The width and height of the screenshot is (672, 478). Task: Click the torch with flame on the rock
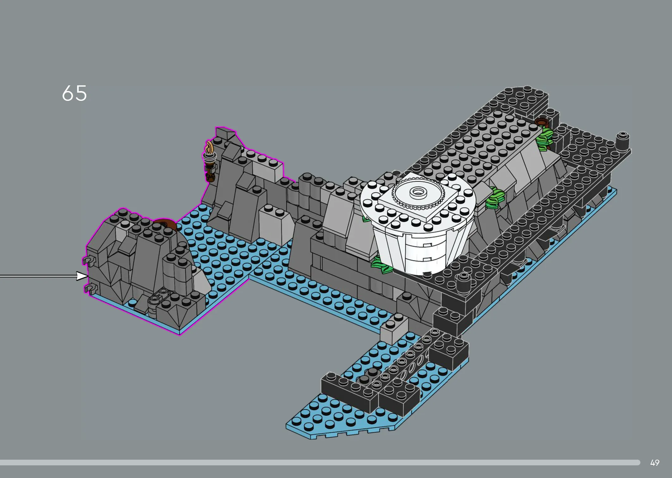click(x=210, y=161)
